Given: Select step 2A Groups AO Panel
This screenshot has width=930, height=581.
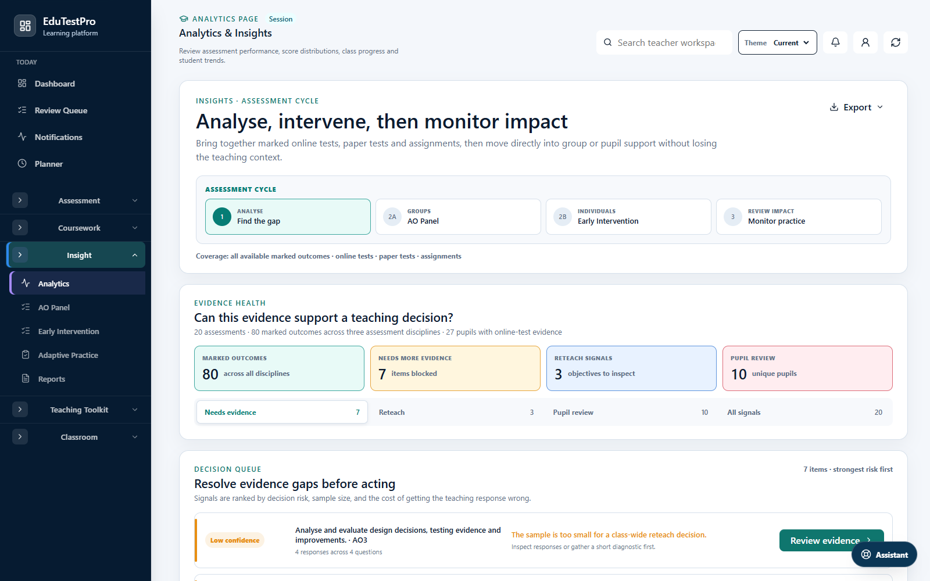Looking at the screenshot, I should [x=458, y=217].
